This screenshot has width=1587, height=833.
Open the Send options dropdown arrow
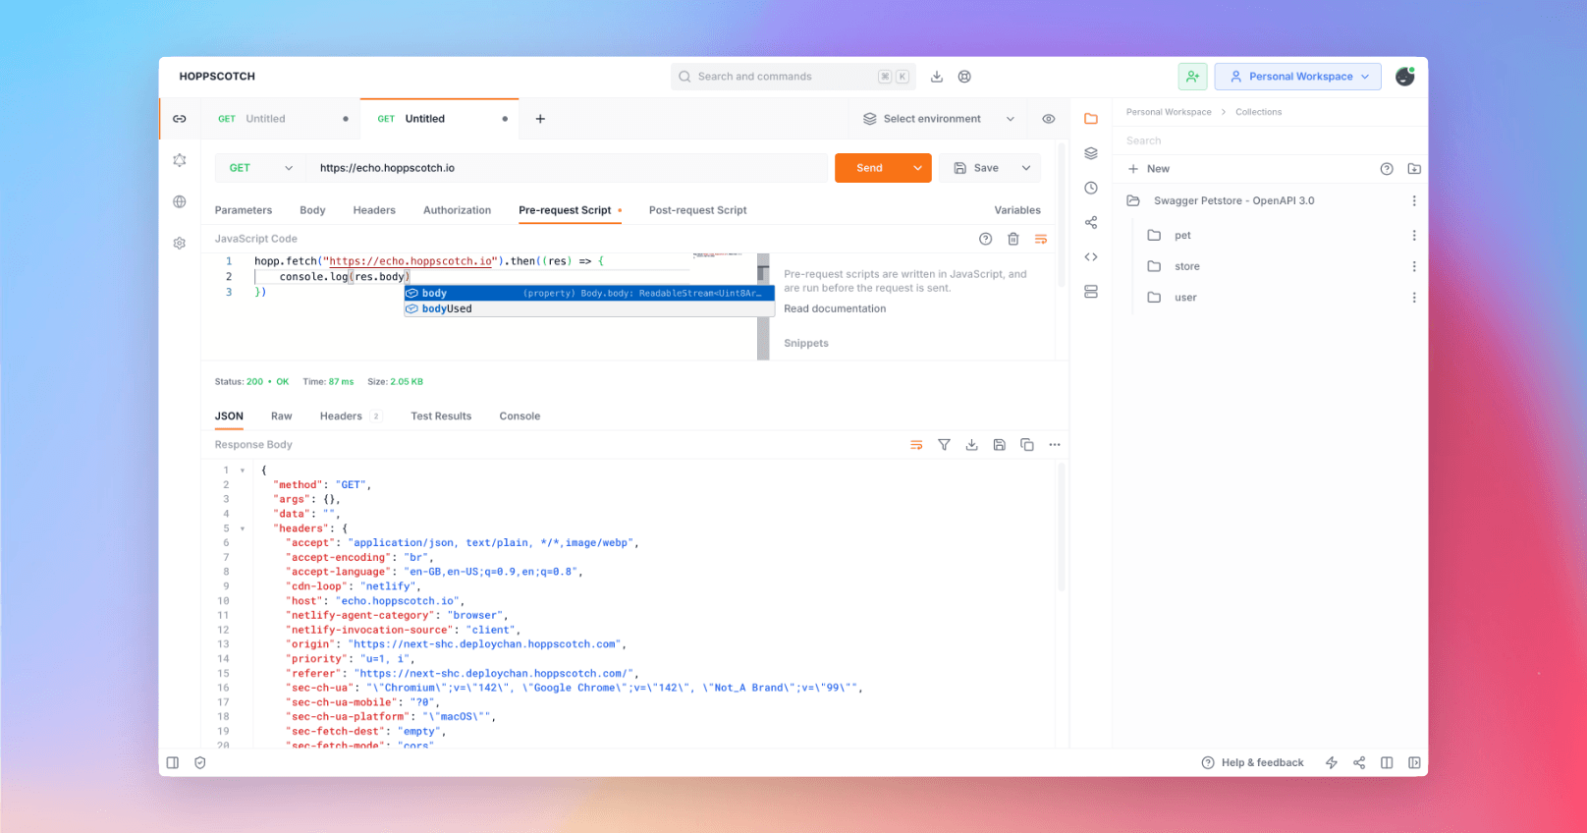pos(918,168)
